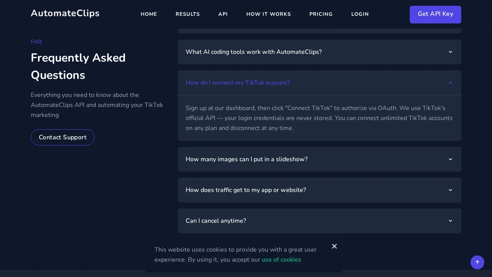Click the chevron on Can I cancel anytime
The width and height of the screenshot is (492, 277).
click(450, 221)
